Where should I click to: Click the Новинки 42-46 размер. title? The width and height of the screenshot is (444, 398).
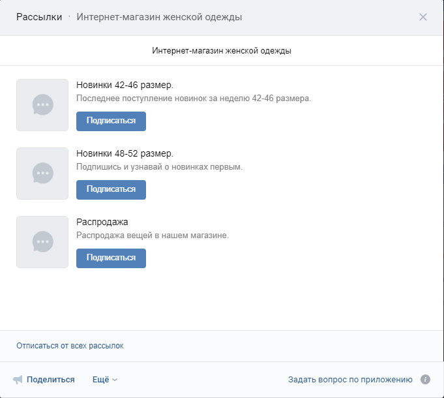(125, 85)
